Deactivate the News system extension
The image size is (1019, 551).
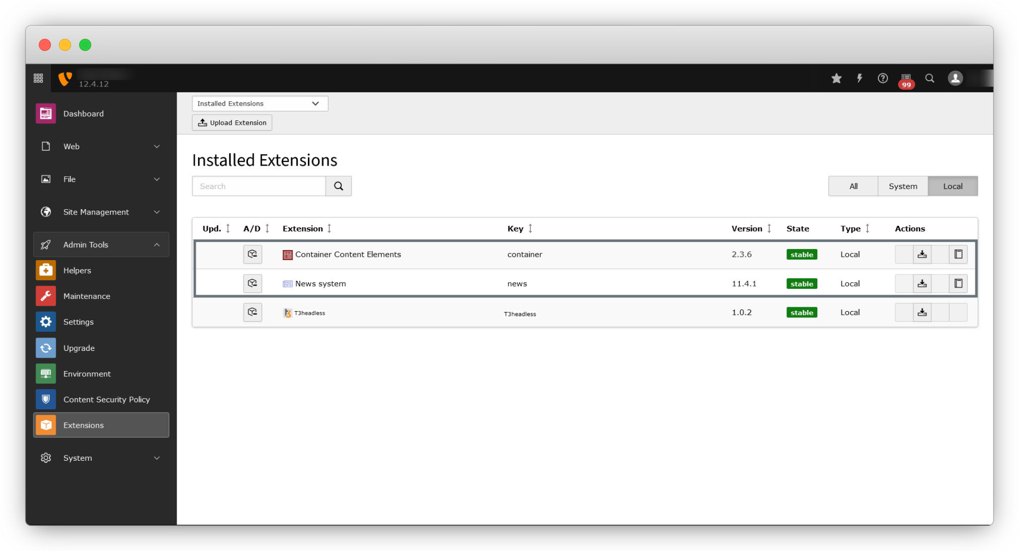(x=253, y=283)
